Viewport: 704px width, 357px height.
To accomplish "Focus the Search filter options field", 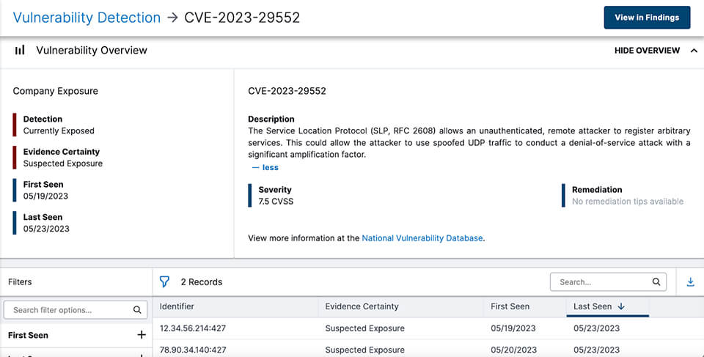I will 70,310.
